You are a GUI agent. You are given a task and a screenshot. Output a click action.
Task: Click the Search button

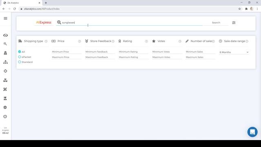coord(216,22)
